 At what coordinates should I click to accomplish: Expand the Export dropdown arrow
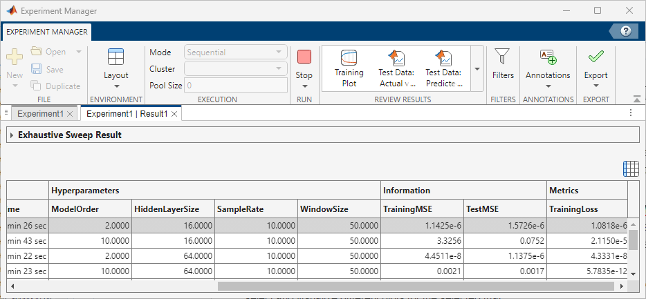pyautogui.click(x=596, y=86)
